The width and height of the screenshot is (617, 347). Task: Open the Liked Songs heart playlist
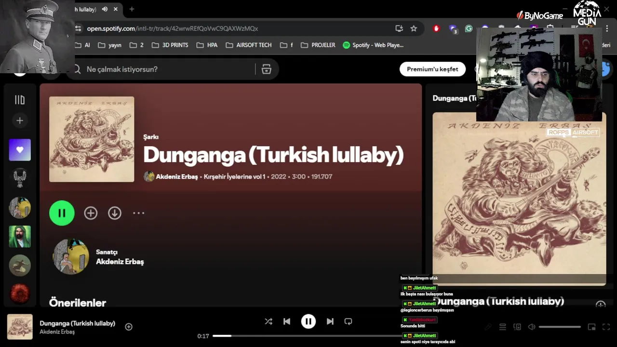tap(20, 150)
